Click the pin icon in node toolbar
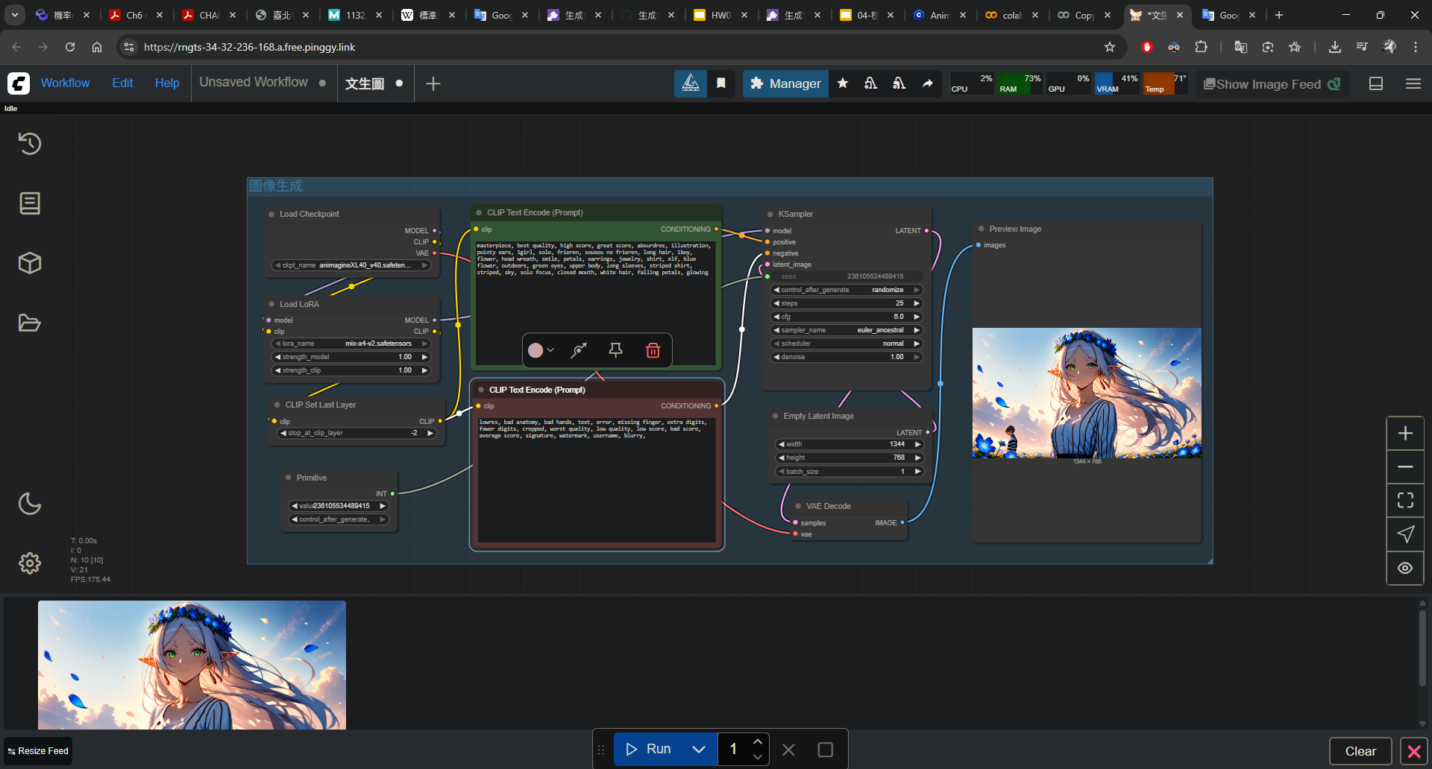 click(x=615, y=350)
